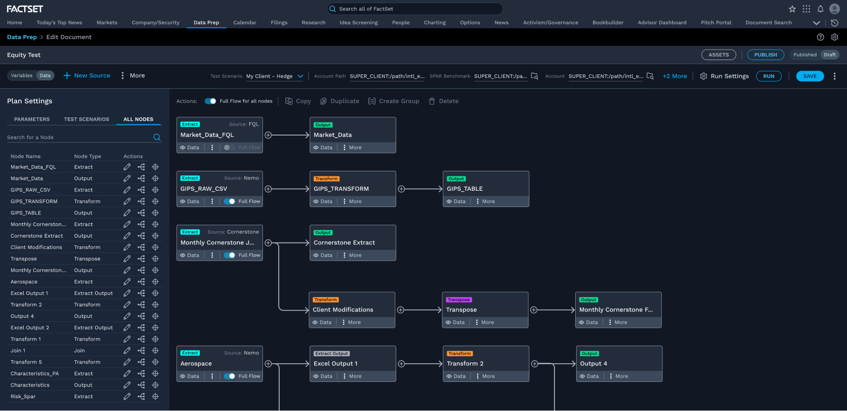Open the help question mark icon
The image size is (847, 411).
820,37
